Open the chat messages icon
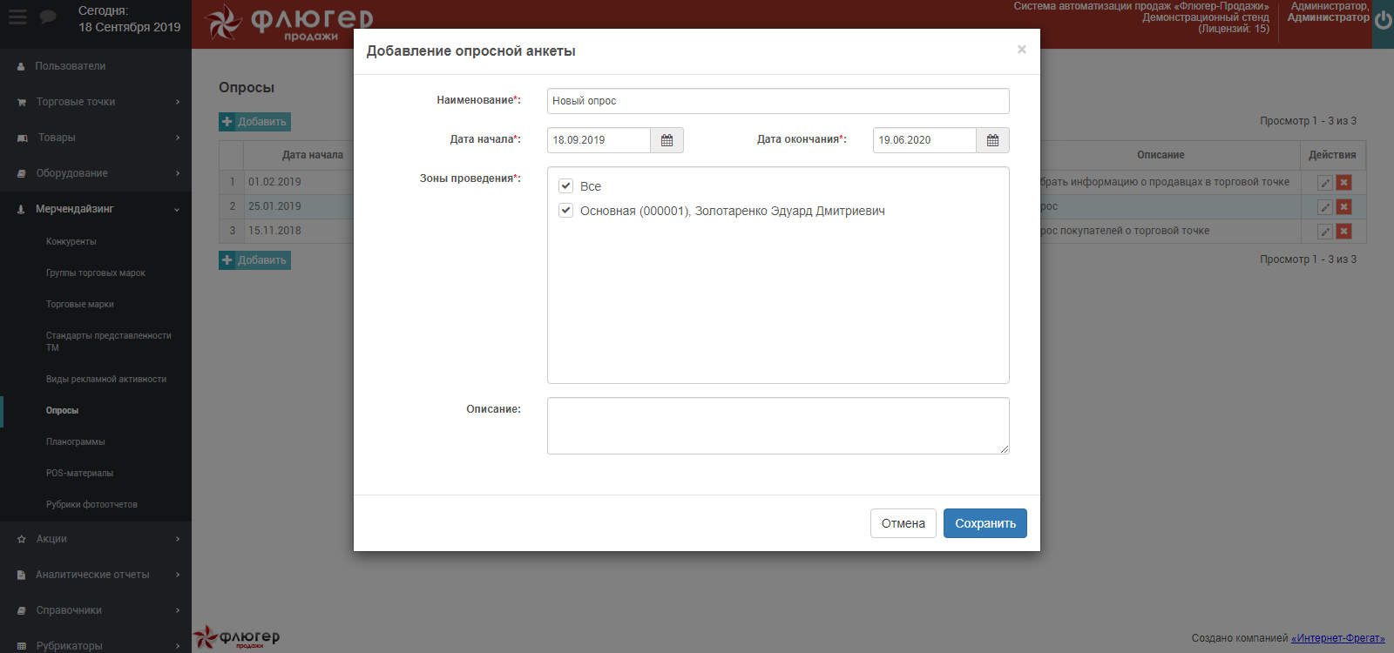 click(48, 17)
